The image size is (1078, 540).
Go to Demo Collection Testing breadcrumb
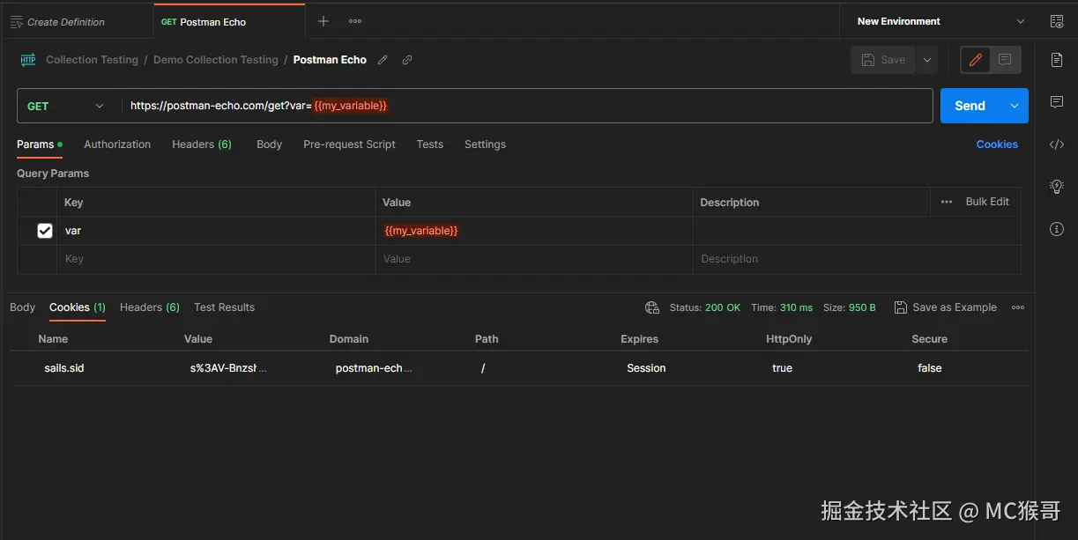click(215, 60)
